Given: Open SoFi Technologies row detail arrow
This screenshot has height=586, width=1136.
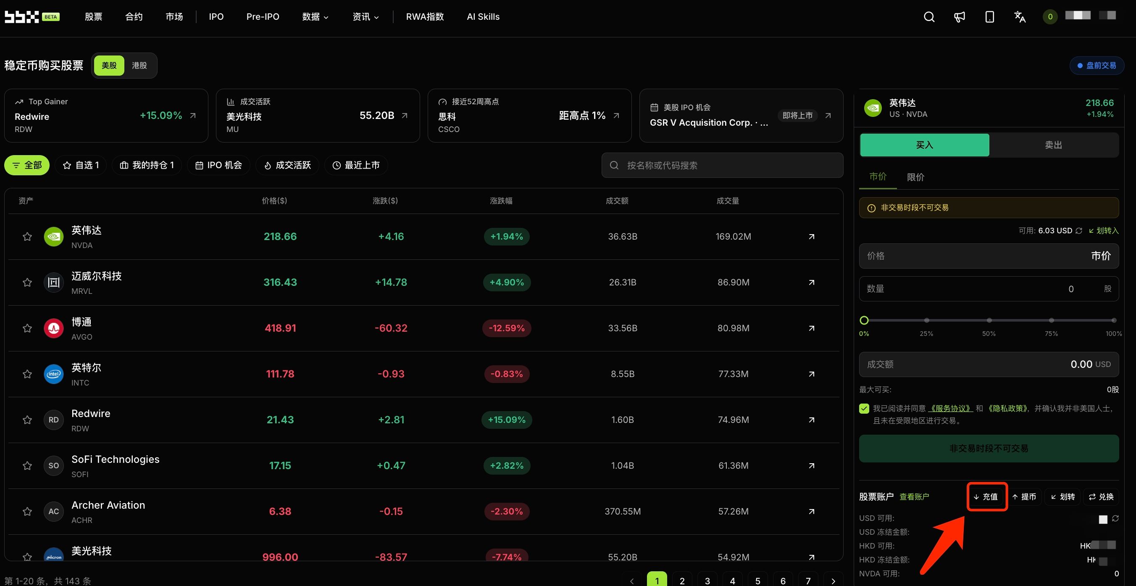Looking at the screenshot, I should [x=811, y=465].
